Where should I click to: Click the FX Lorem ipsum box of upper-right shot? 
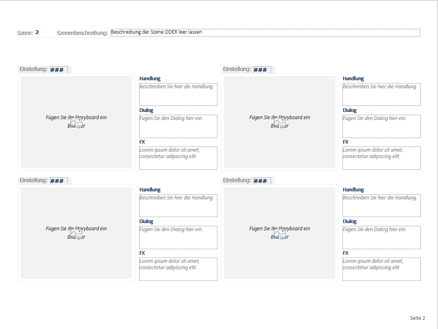click(381, 158)
